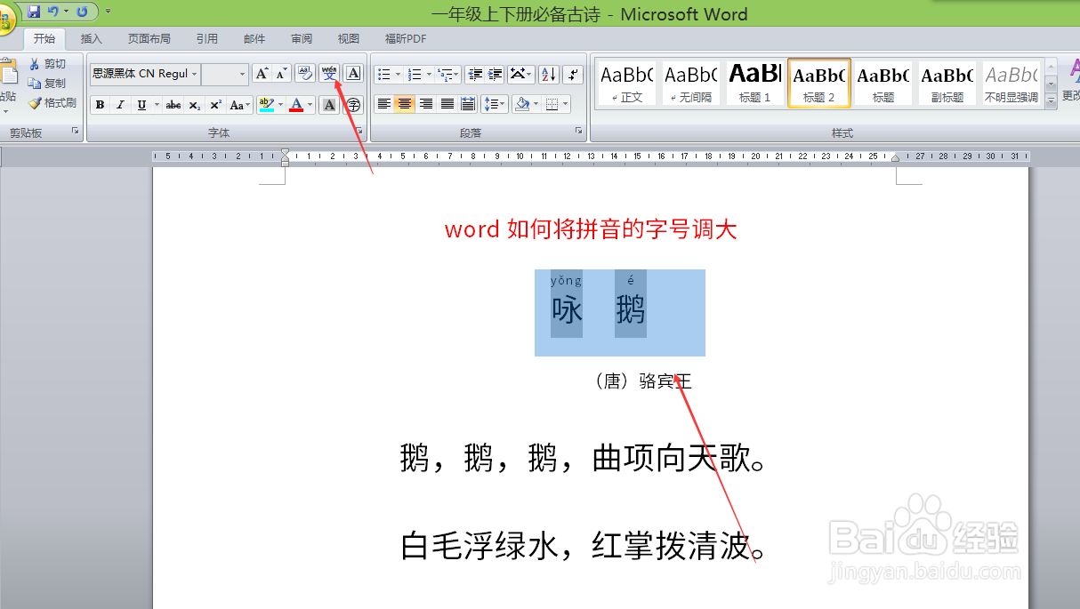Apply text highlight color
This screenshot has width=1080, height=609.
pos(265,105)
